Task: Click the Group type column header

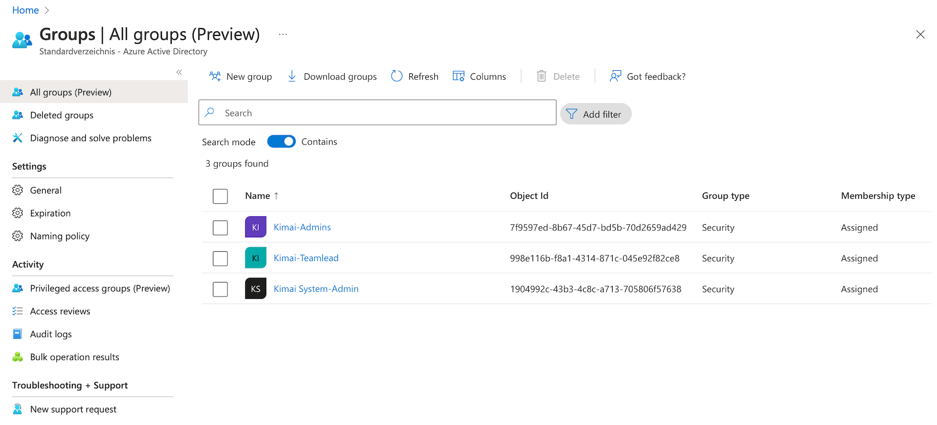Action: (x=726, y=196)
